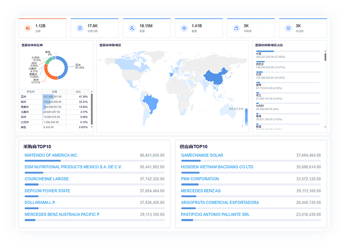The height and width of the screenshot is (247, 346).
Task: Open DOLLARAMA L.P. buyer link
Action: pos(40,203)
